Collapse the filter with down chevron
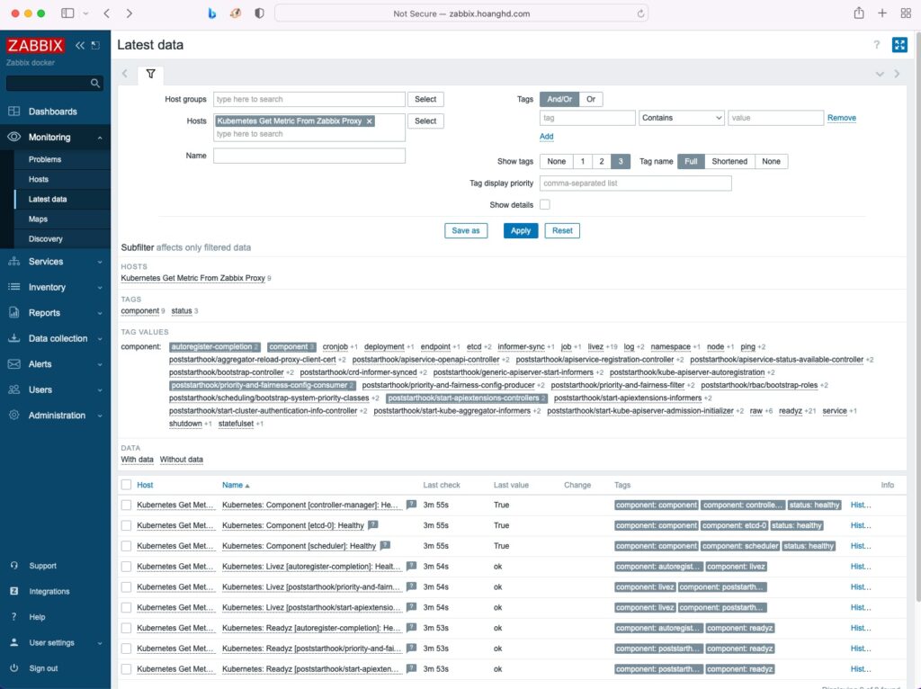This screenshot has height=689, width=921. [x=880, y=74]
